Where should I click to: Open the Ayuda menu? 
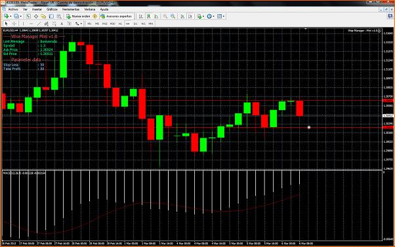coord(104,9)
